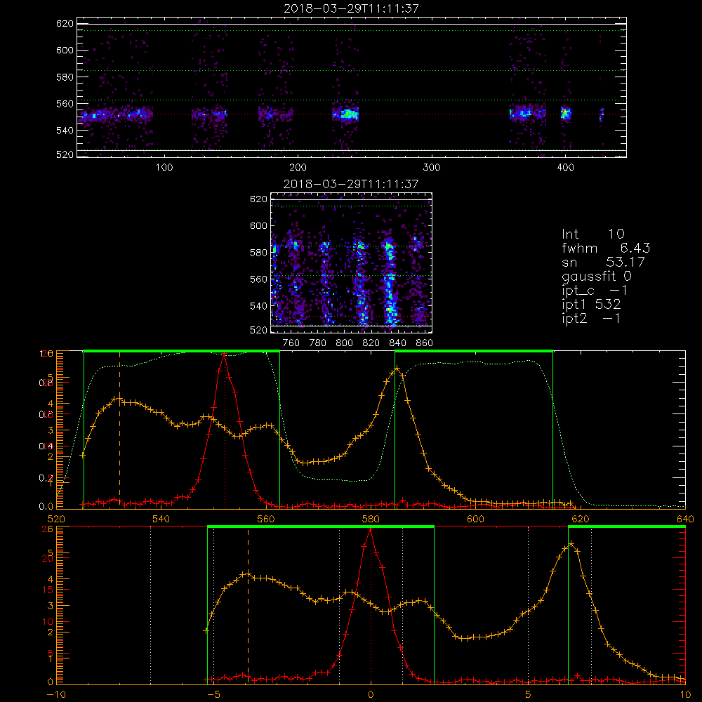Click y-axis label 600 on top spectrogram

65,50
